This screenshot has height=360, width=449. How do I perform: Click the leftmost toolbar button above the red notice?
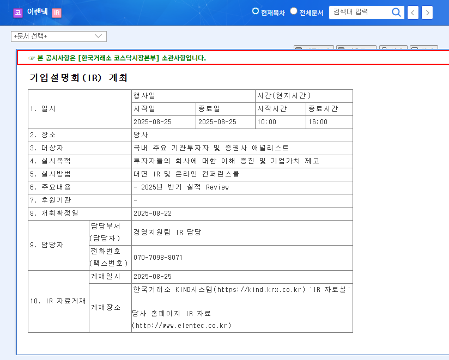tap(313, 48)
